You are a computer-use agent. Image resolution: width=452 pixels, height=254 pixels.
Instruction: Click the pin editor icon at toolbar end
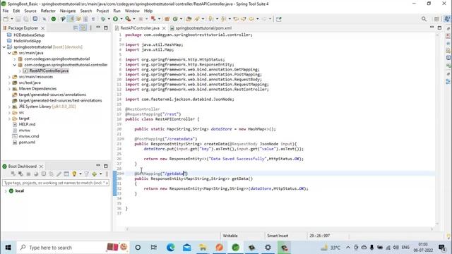pyautogui.click(x=278, y=19)
